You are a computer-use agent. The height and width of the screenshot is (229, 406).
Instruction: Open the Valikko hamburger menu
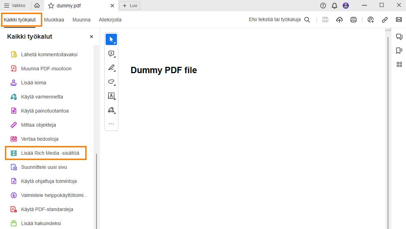[15, 5]
